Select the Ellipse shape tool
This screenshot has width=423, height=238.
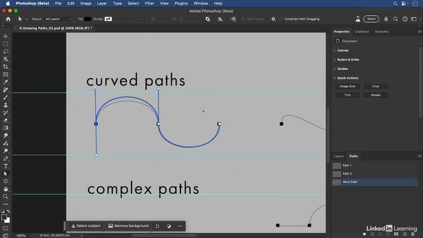pyautogui.click(x=5, y=181)
